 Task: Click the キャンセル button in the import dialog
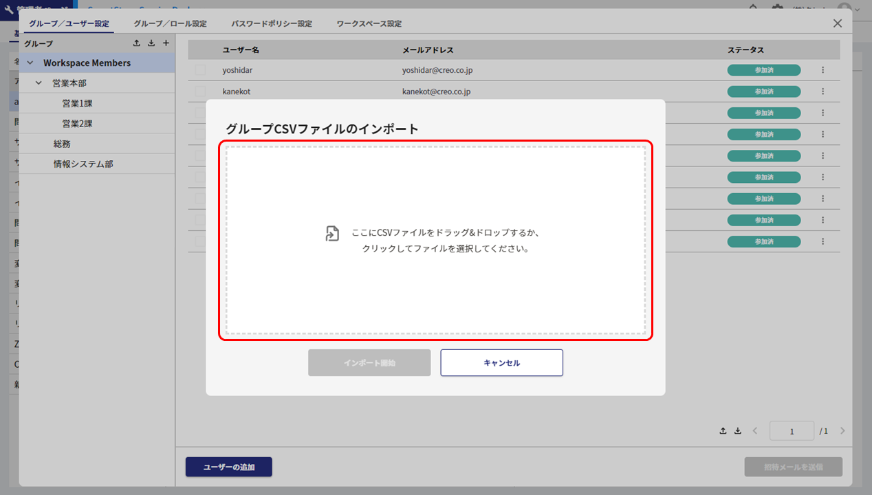[501, 363]
